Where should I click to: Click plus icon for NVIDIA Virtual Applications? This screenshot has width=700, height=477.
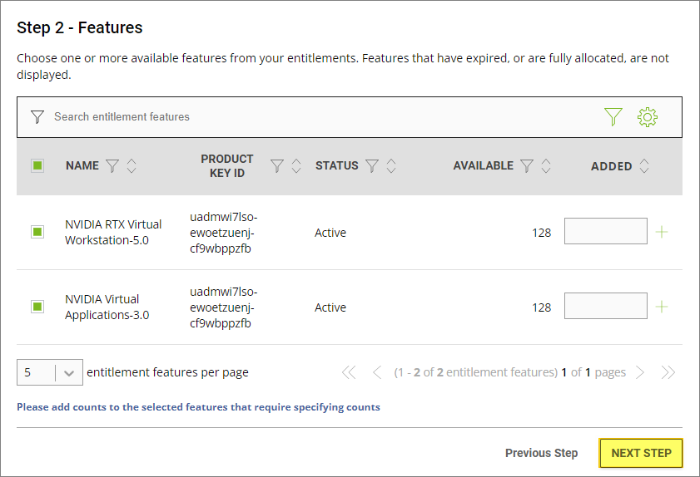(662, 307)
